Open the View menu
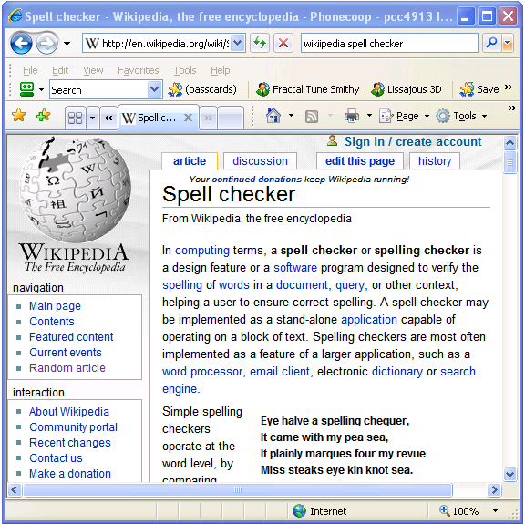This screenshot has height=524, width=525. [x=93, y=70]
